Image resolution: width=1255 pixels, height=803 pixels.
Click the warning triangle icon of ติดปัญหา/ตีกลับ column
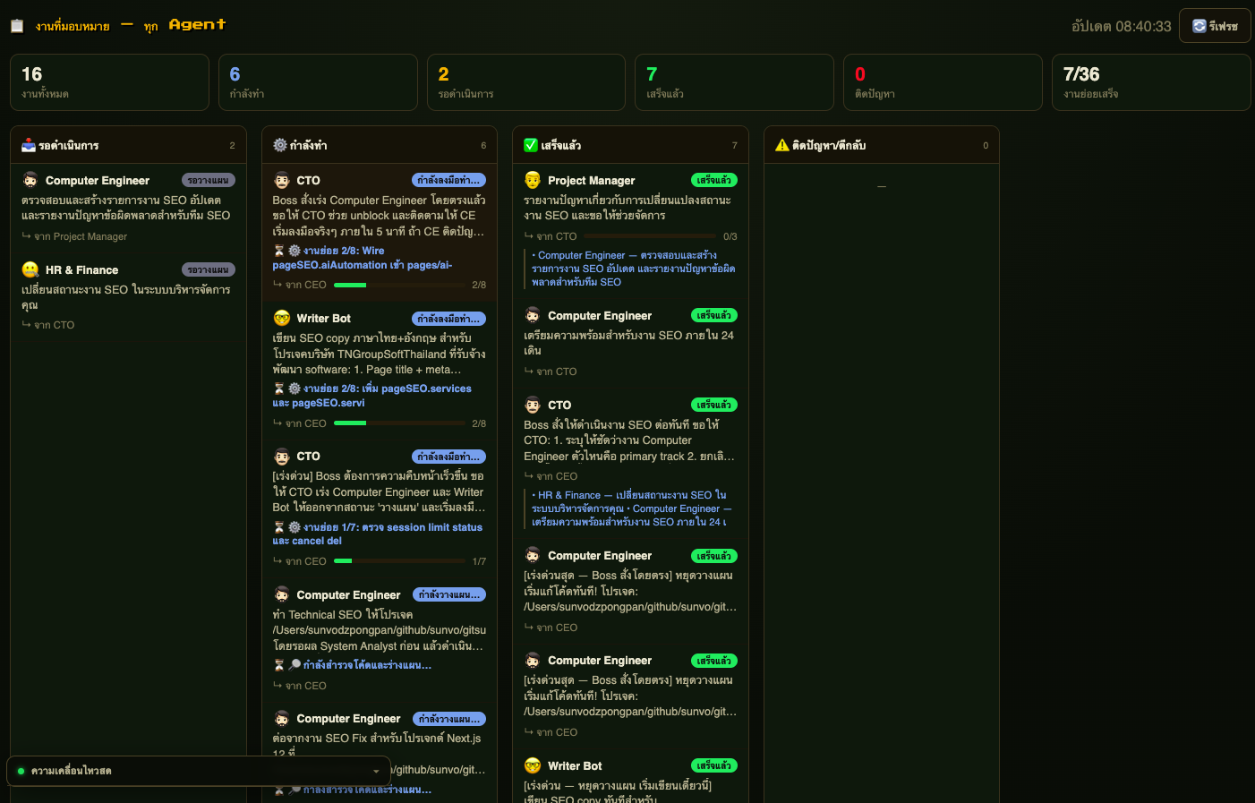click(x=782, y=145)
